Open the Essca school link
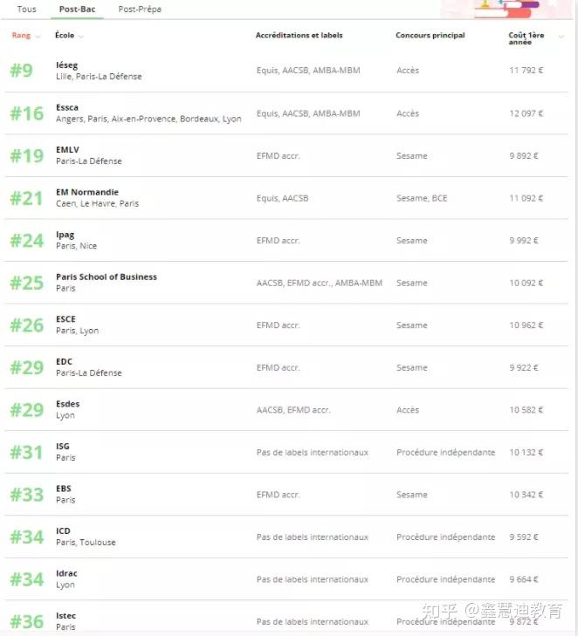The image size is (578, 636). pyautogui.click(x=67, y=107)
